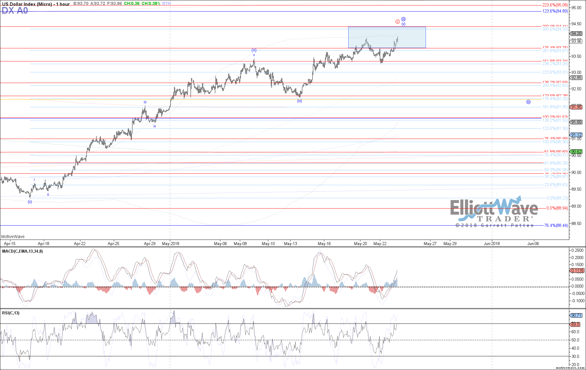Select the Apr-22 date on time axis
Viewport: 586px width, 370px height.
[x=80, y=244]
